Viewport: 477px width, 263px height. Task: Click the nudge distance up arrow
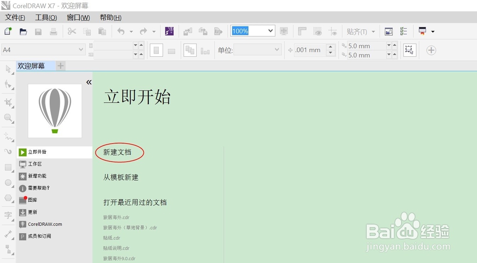tap(331, 47)
